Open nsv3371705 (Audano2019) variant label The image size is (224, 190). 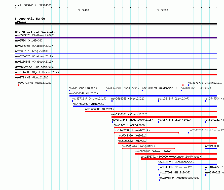205,83
